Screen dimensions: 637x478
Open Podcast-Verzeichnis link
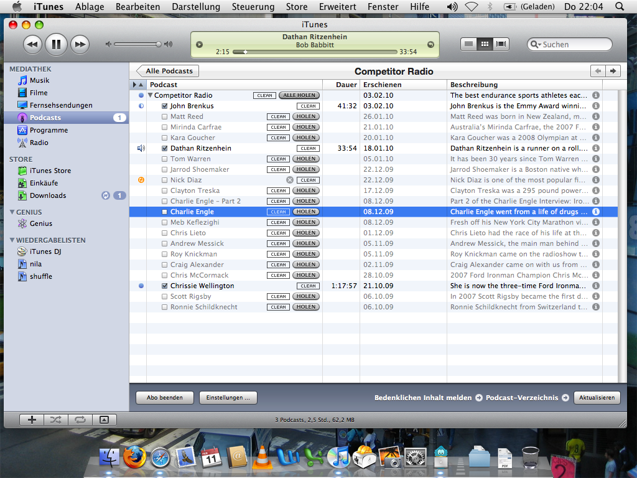click(528, 398)
